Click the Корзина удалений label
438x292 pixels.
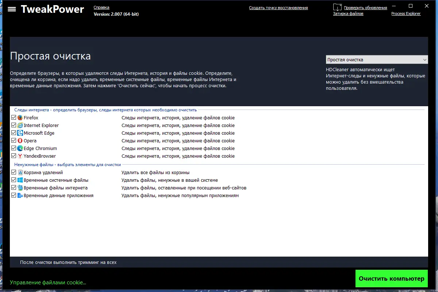point(43,173)
